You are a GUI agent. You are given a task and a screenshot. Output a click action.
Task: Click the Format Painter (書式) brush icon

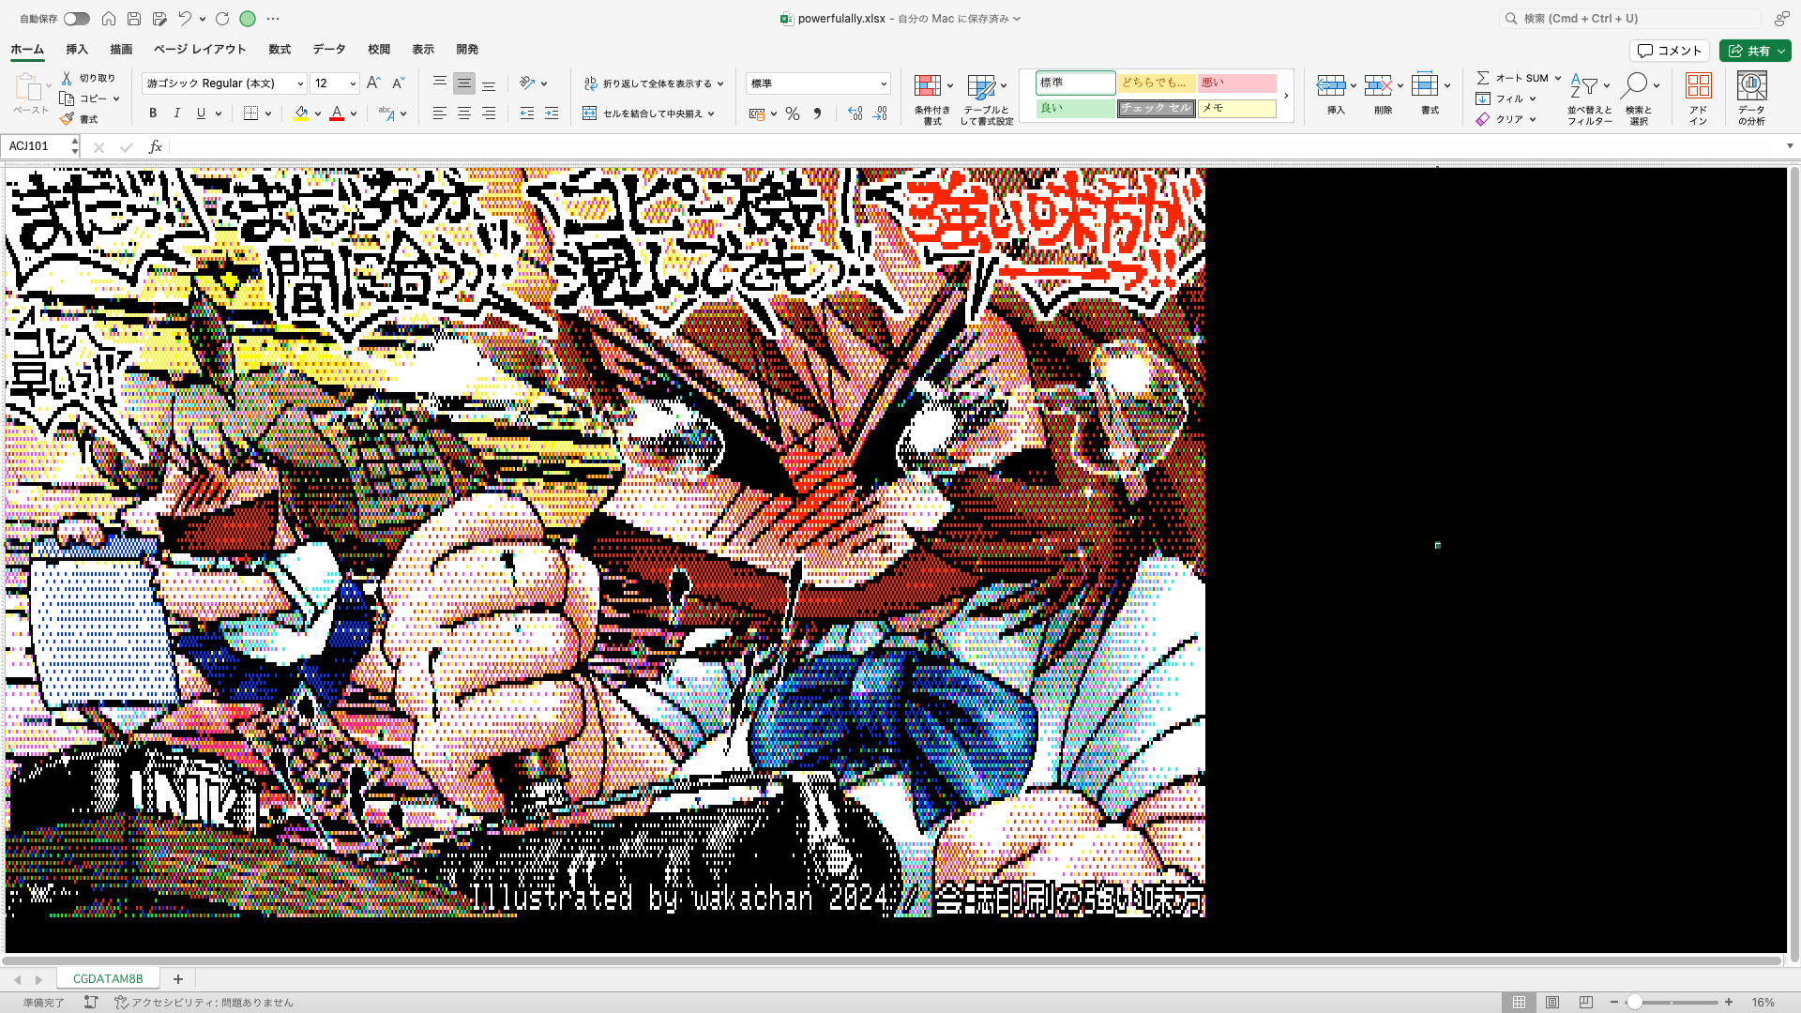(67, 119)
